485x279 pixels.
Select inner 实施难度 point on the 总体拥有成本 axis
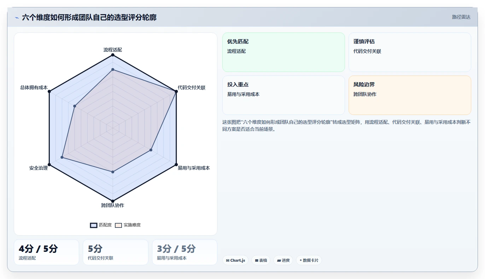click(x=75, y=106)
